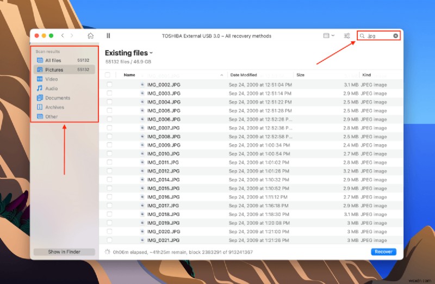435x284 pixels.
Task: Open the filter settings sliders icon
Action: click(x=347, y=36)
